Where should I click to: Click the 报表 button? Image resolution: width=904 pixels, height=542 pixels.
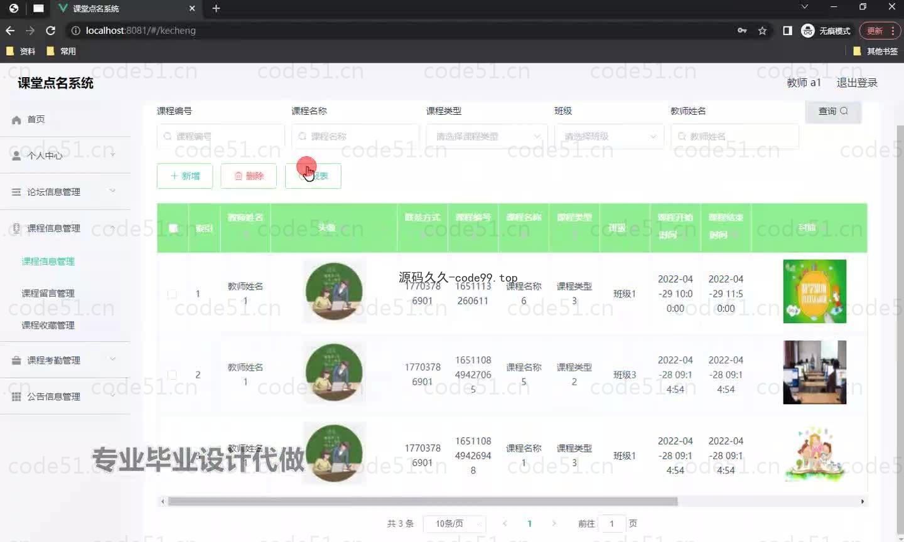[x=313, y=176]
